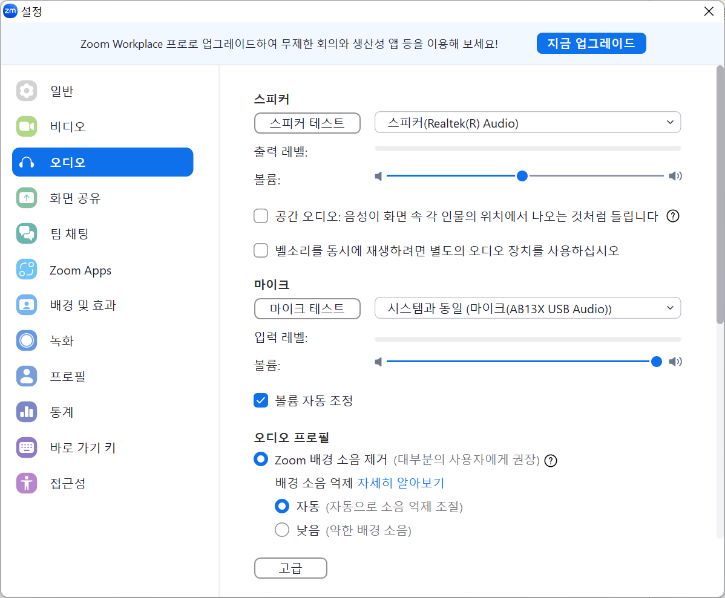Click the 배경 및 효과 portrait icon
Viewport: 725px width, 598px height.
[27, 305]
